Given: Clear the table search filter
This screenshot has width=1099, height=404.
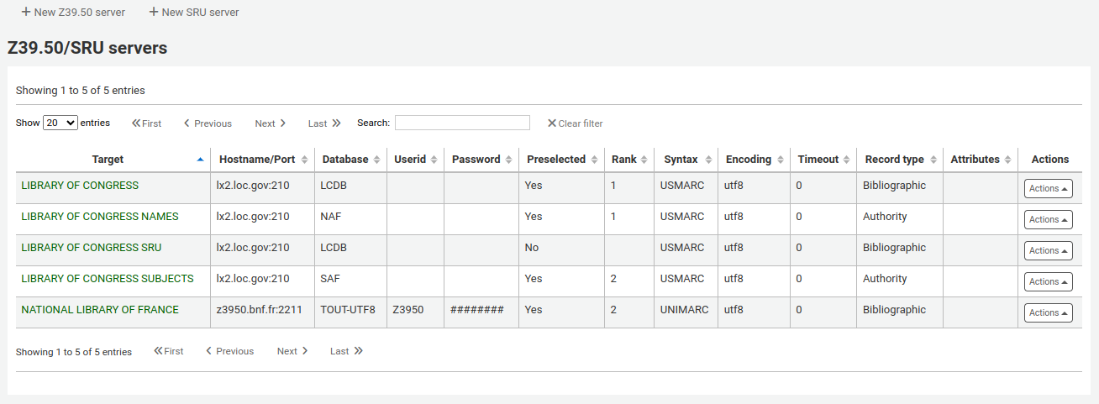Looking at the screenshot, I should click(576, 123).
